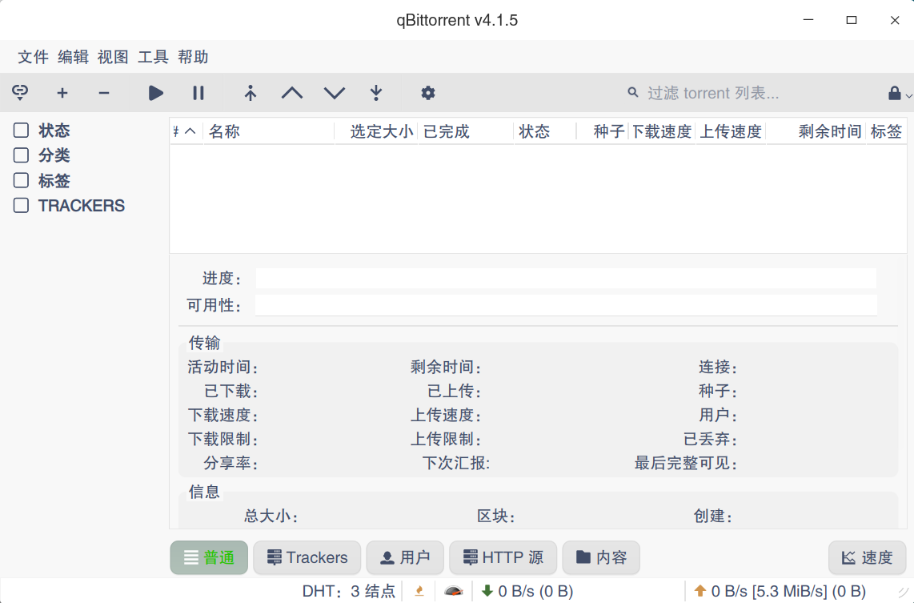
Task: Open the 视图 menu
Action: pos(113,57)
